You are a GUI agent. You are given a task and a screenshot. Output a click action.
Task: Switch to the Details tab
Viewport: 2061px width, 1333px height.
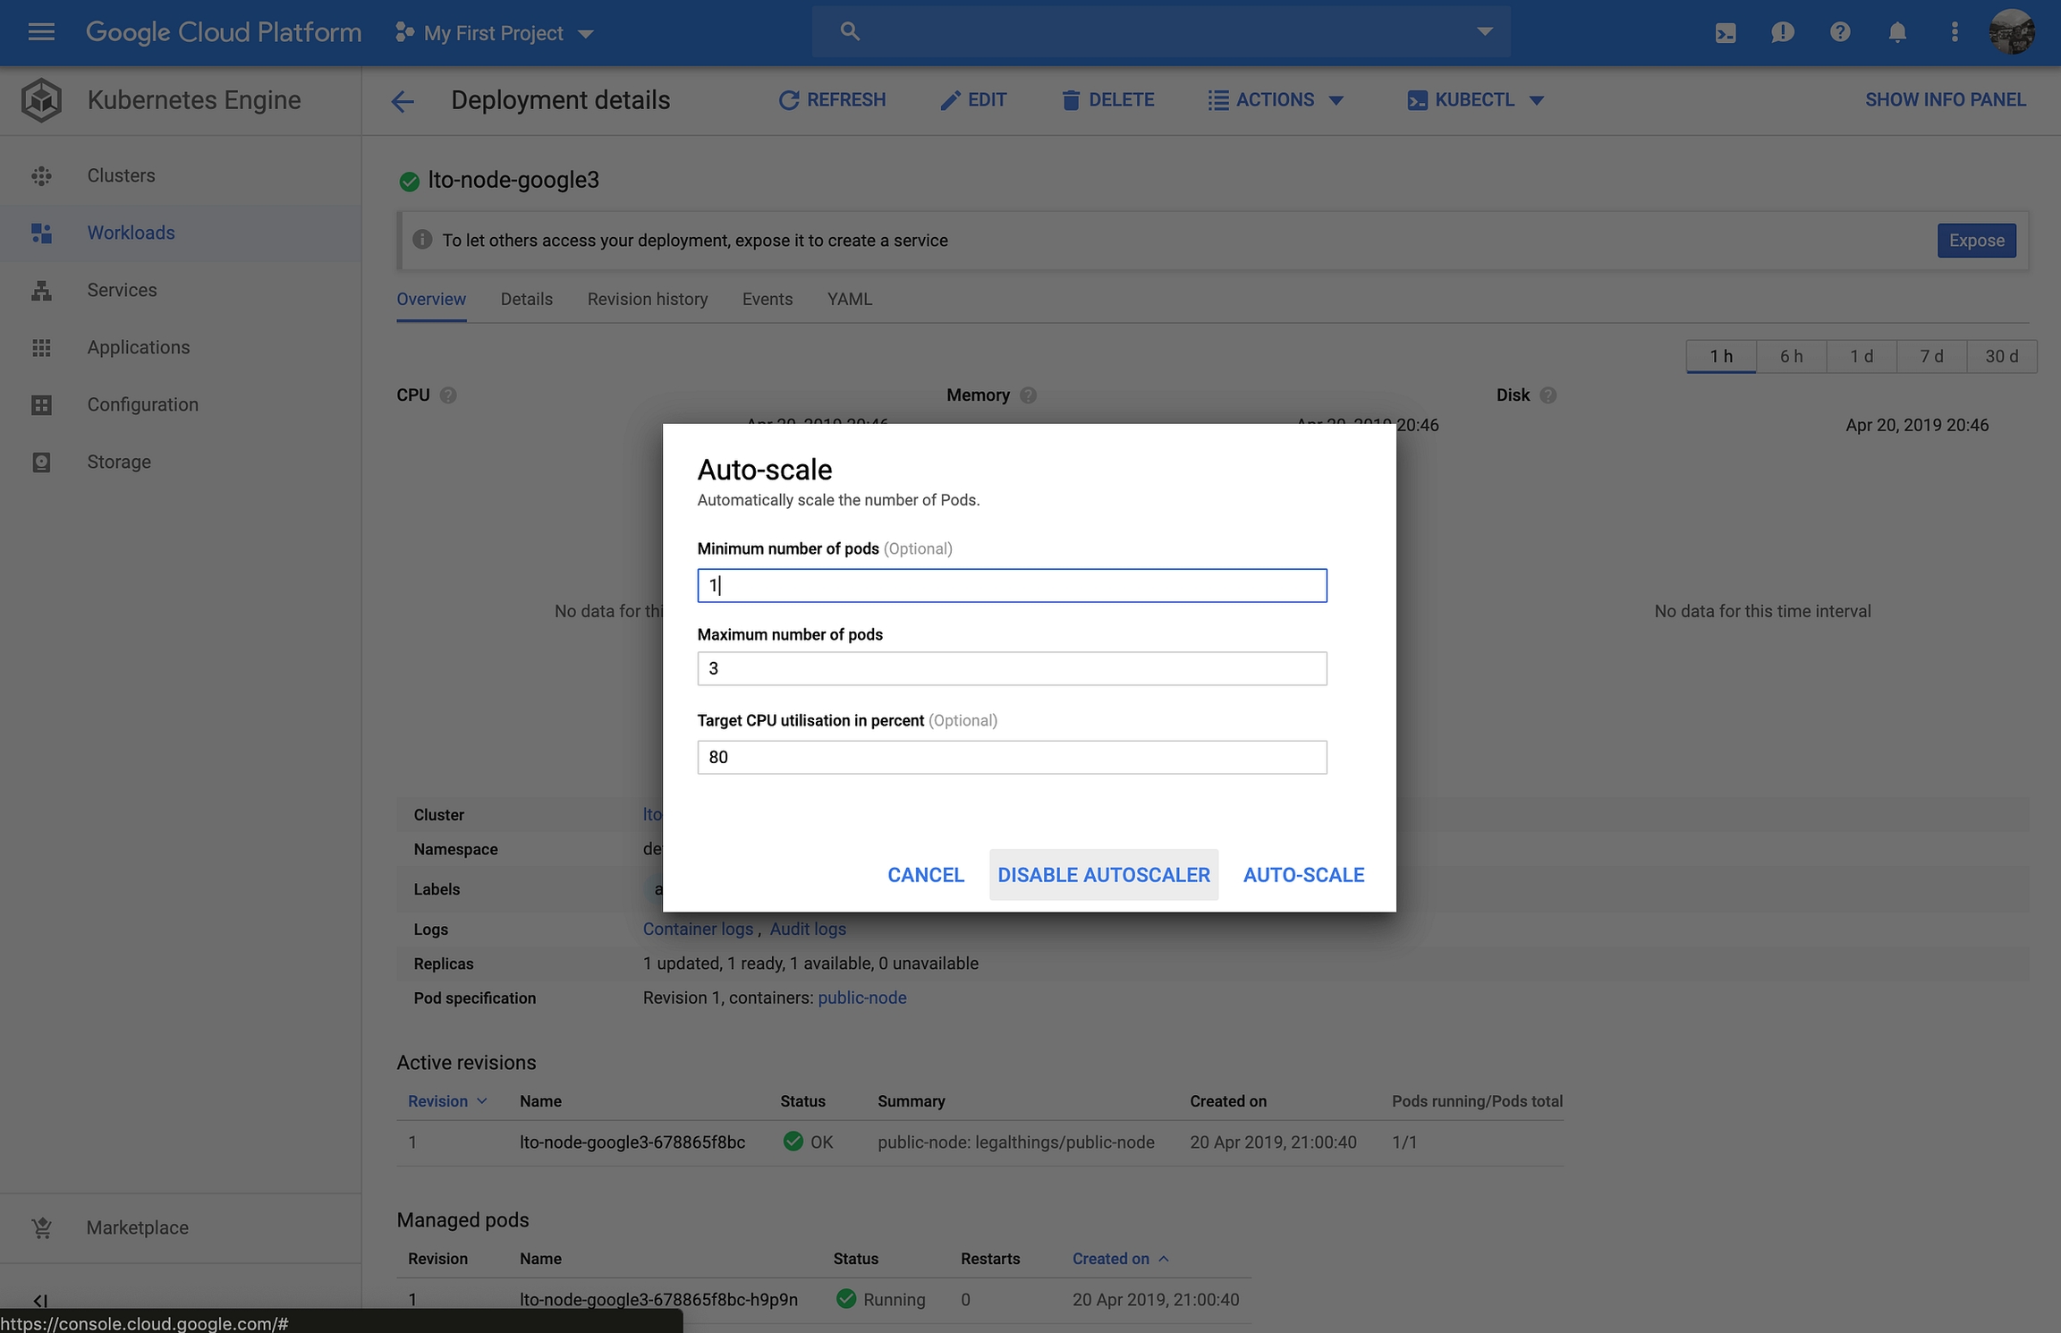(526, 299)
